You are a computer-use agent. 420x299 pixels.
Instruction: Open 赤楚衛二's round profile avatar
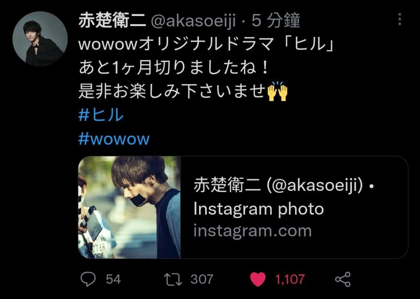40,39
